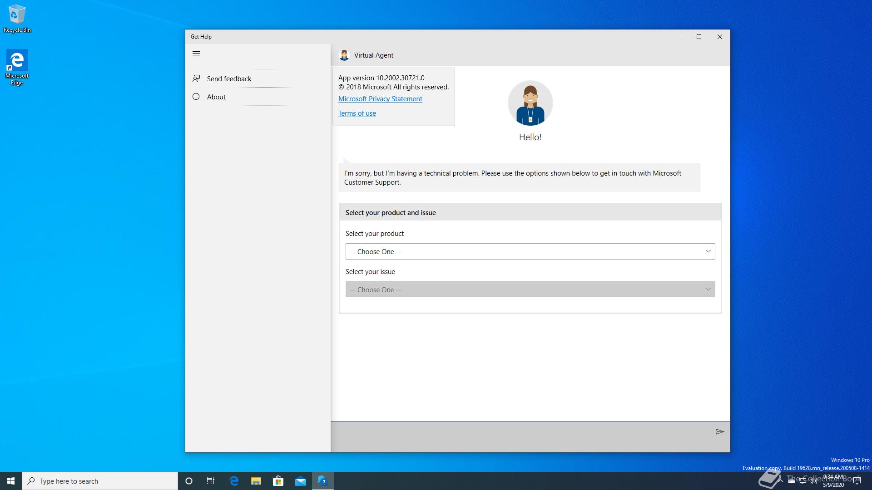Open the Terms of use link

click(357, 113)
